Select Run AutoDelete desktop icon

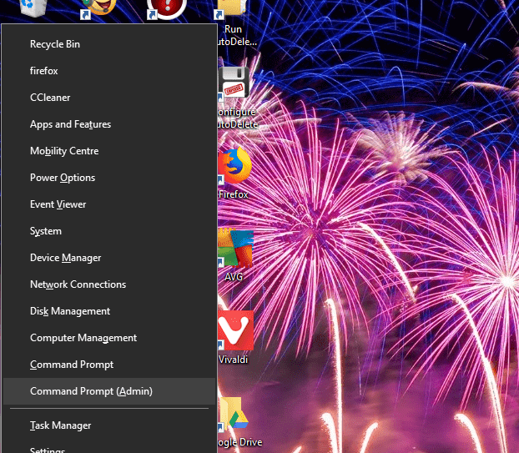[232, 8]
